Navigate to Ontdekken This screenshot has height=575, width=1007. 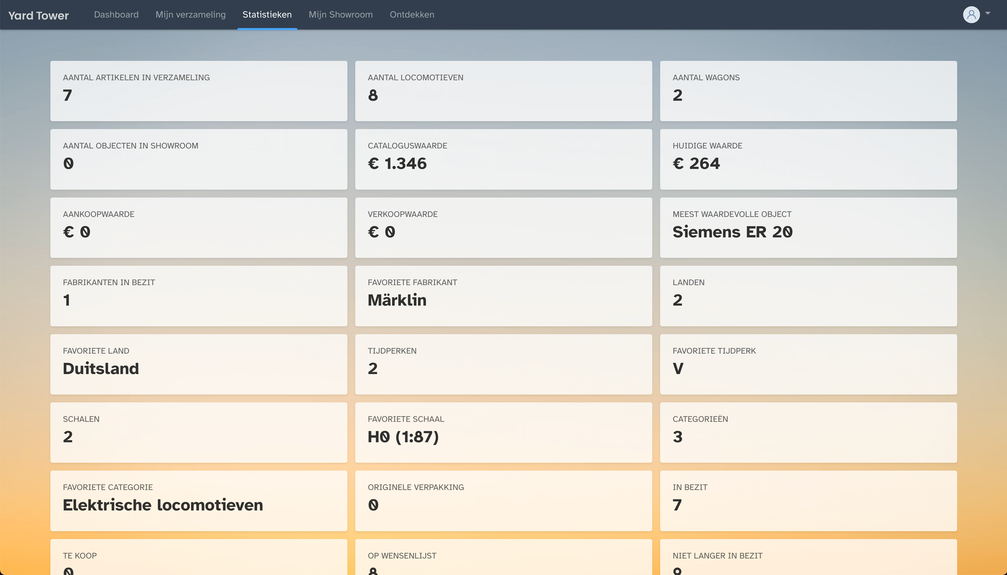point(411,15)
